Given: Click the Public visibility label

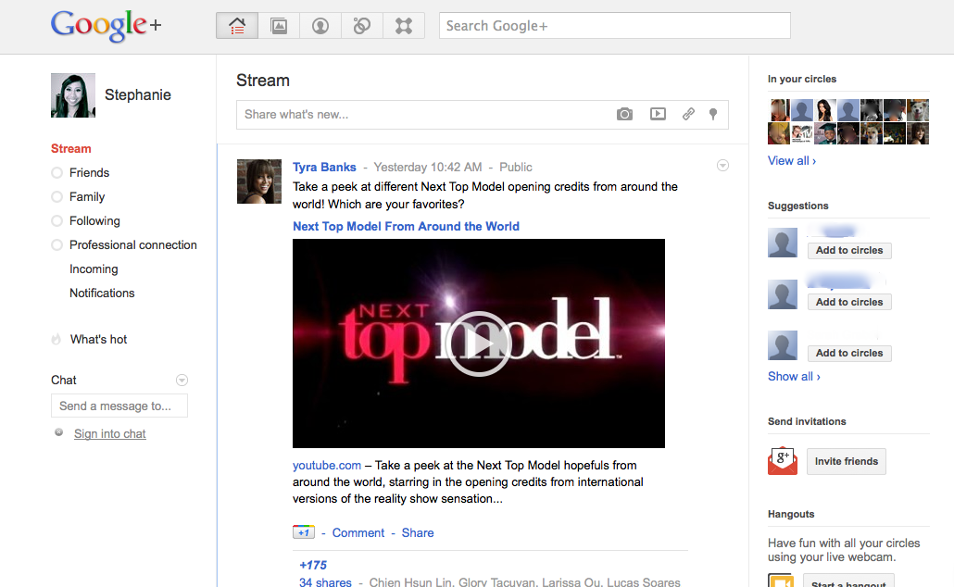Looking at the screenshot, I should point(516,167).
